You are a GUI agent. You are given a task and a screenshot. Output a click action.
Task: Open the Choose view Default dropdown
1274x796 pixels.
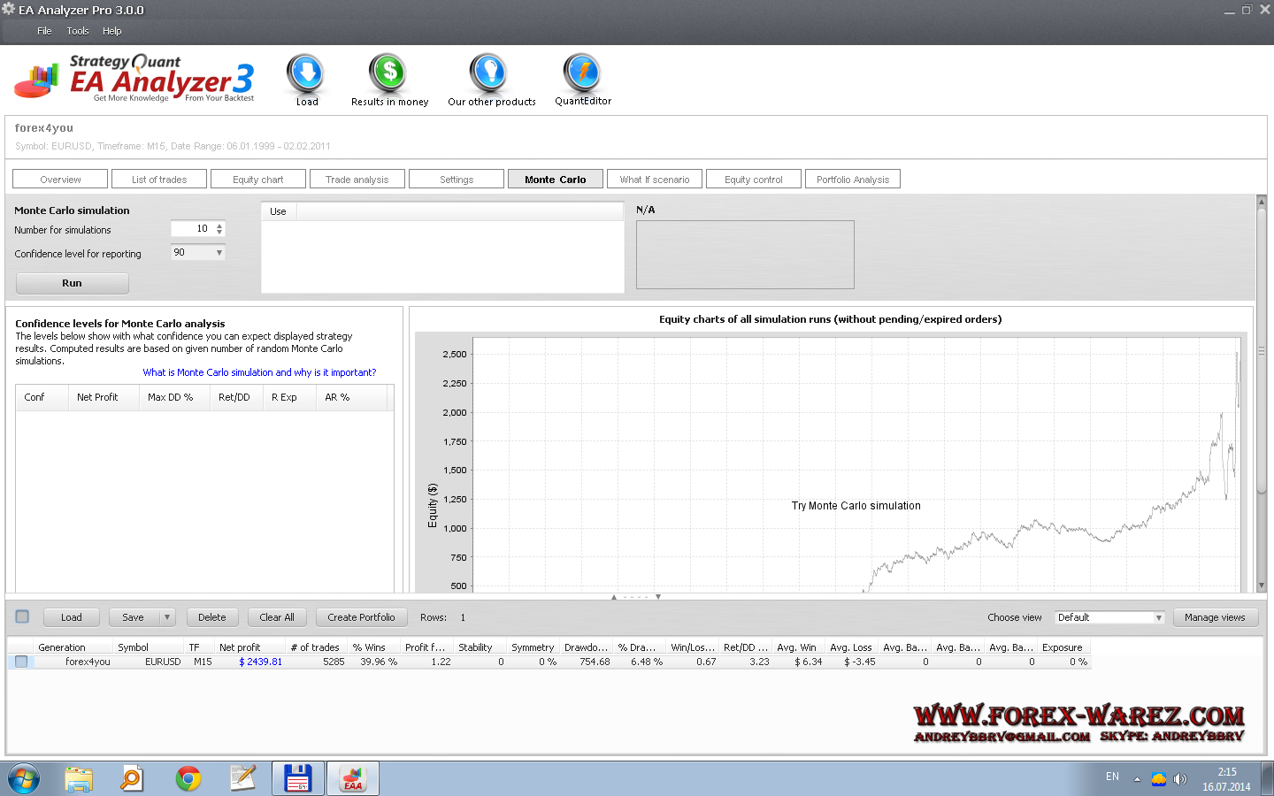coord(1158,617)
